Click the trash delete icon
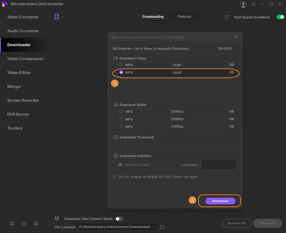Screen dimensions: 286x233 pyautogui.click(x=227, y=17)
